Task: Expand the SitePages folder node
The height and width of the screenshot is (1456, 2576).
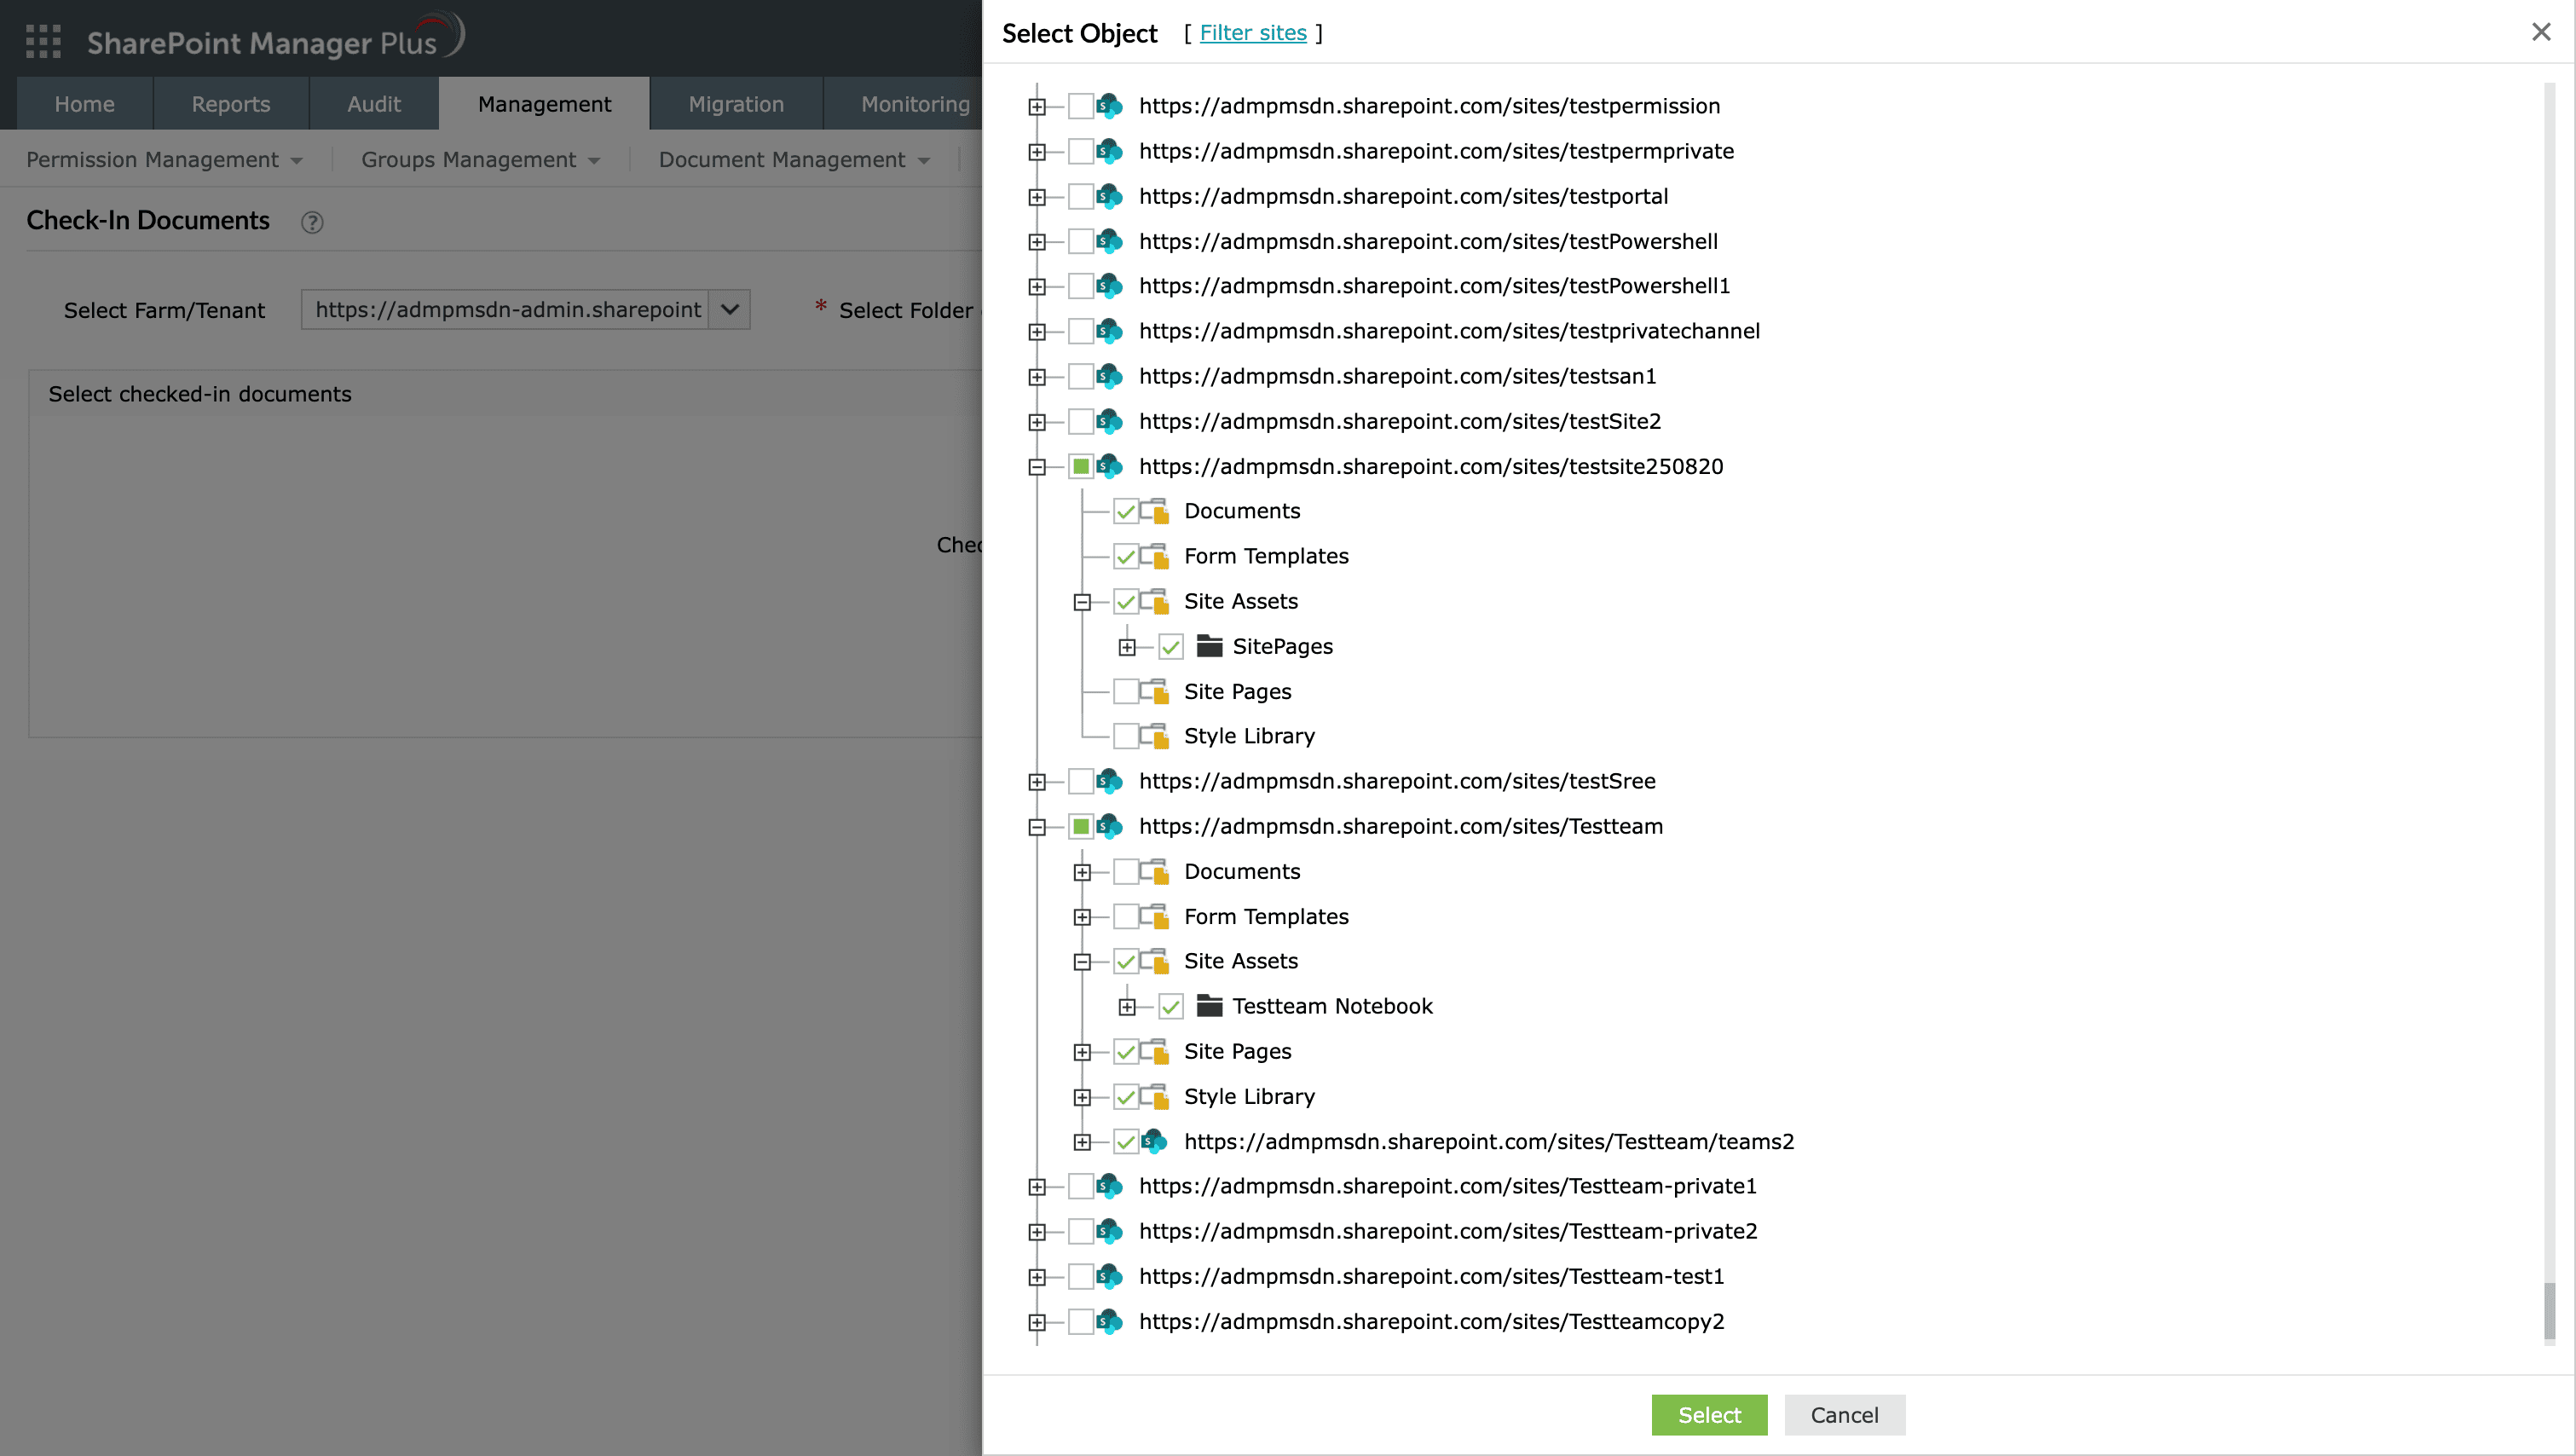Action: pos(1127,647)
